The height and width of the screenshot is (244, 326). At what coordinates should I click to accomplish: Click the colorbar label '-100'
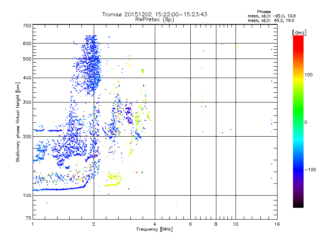coord(310,170)
